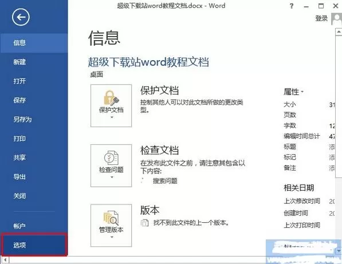Open the Check for Issues button
This screenshot has height=264, width=342.
point(111,166)
